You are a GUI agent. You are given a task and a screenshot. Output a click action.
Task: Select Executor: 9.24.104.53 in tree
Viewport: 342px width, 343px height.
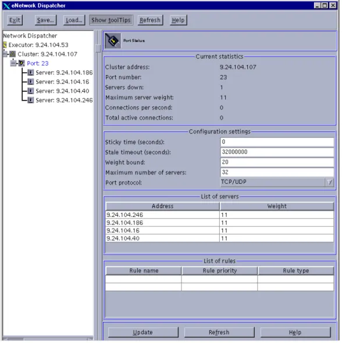coord(38,45)
